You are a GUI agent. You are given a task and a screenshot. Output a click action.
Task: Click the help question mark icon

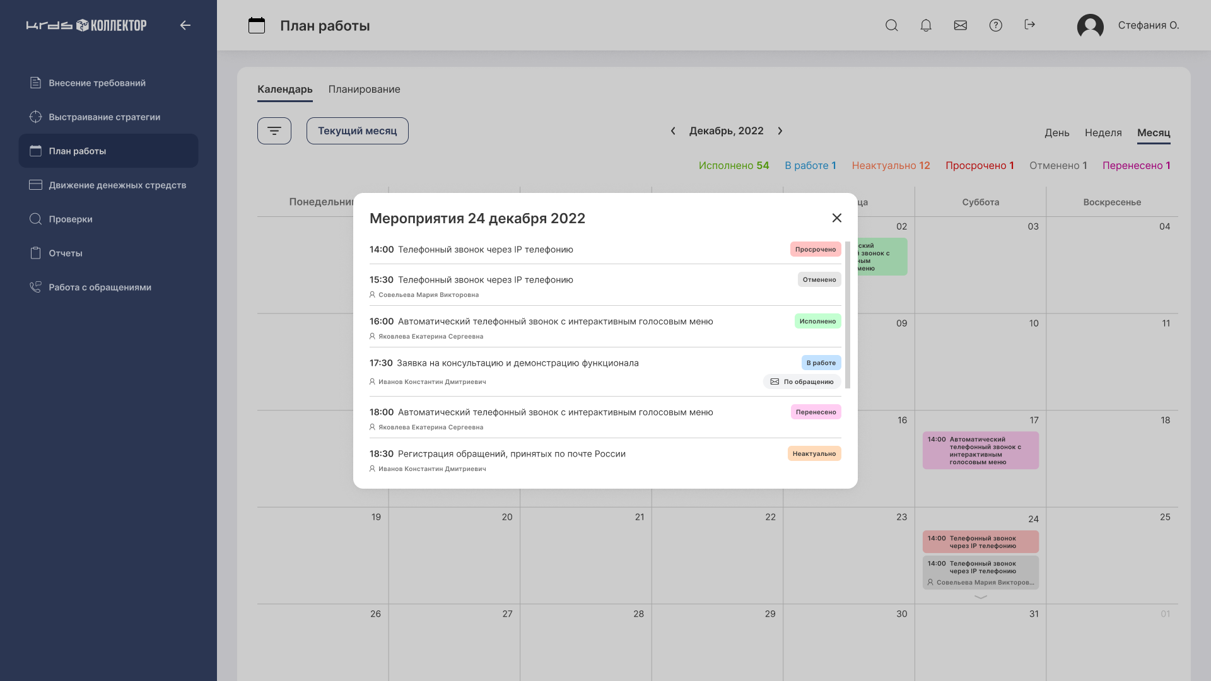[x=995, y=25]
